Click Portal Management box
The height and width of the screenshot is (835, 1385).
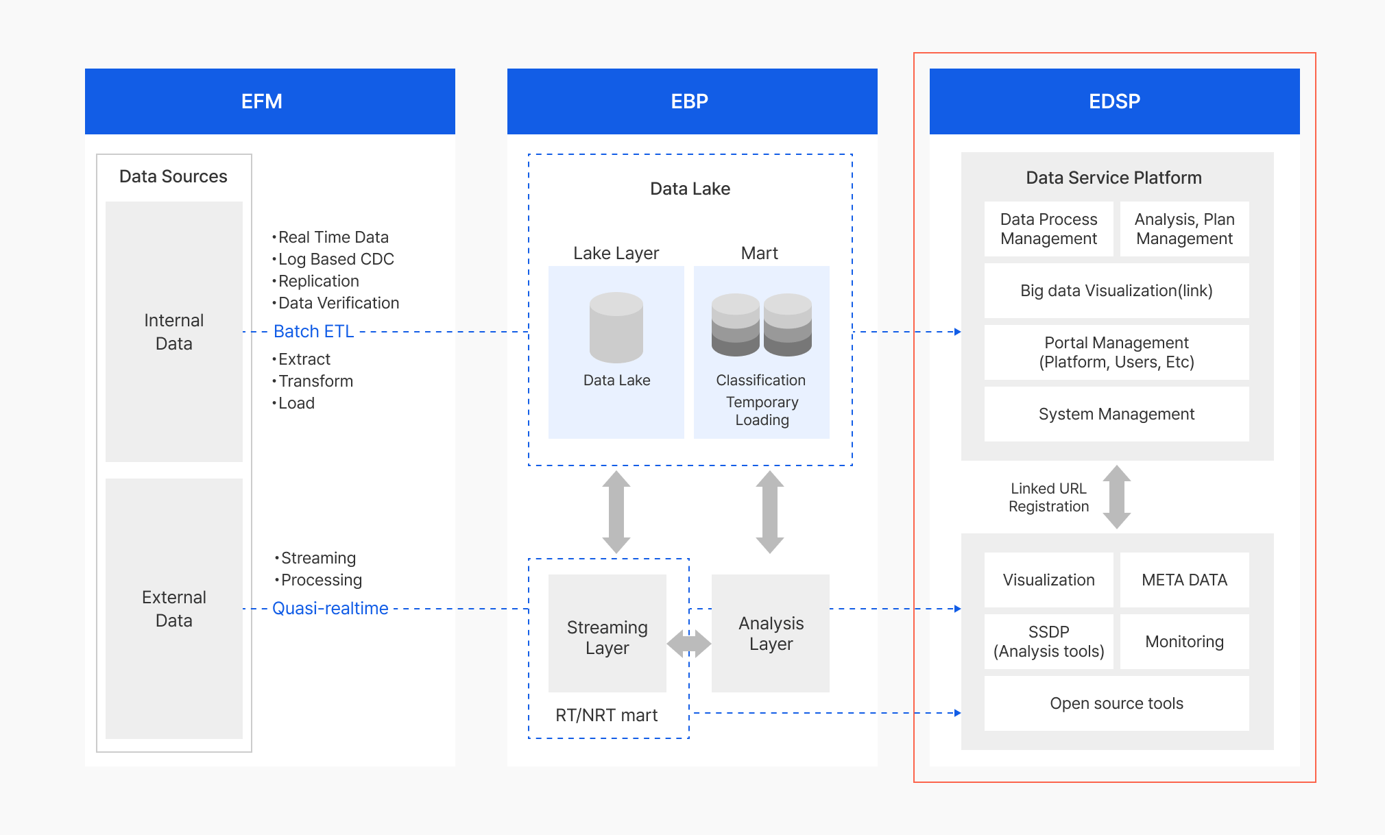pyautogui.click(x=1117, y=352)
